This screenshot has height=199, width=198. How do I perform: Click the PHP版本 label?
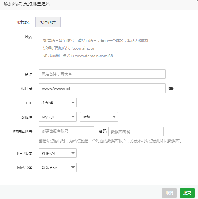[x=25, y=153]
